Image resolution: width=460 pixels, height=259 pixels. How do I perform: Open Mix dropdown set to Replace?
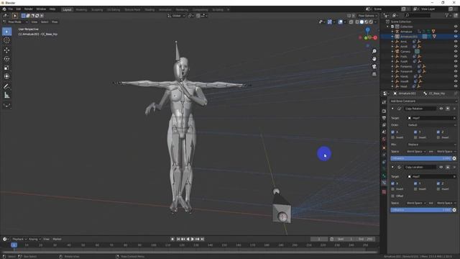[x=431, y=145]
